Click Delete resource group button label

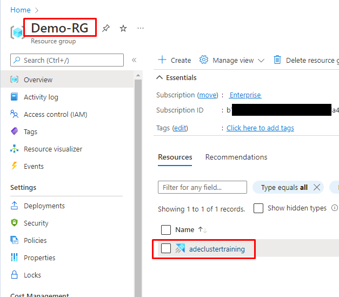(x=312, y=60)
